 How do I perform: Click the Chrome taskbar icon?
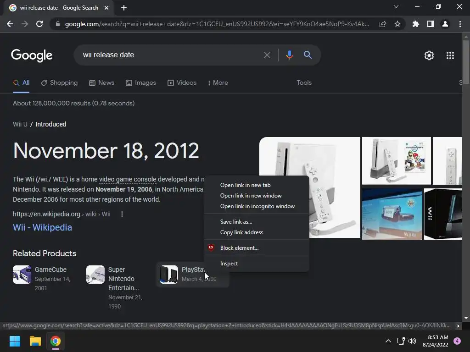point(56,341)
